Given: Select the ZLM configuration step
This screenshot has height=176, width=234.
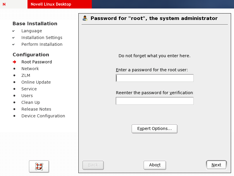Looking at the screenshot, I should (26, 75).
